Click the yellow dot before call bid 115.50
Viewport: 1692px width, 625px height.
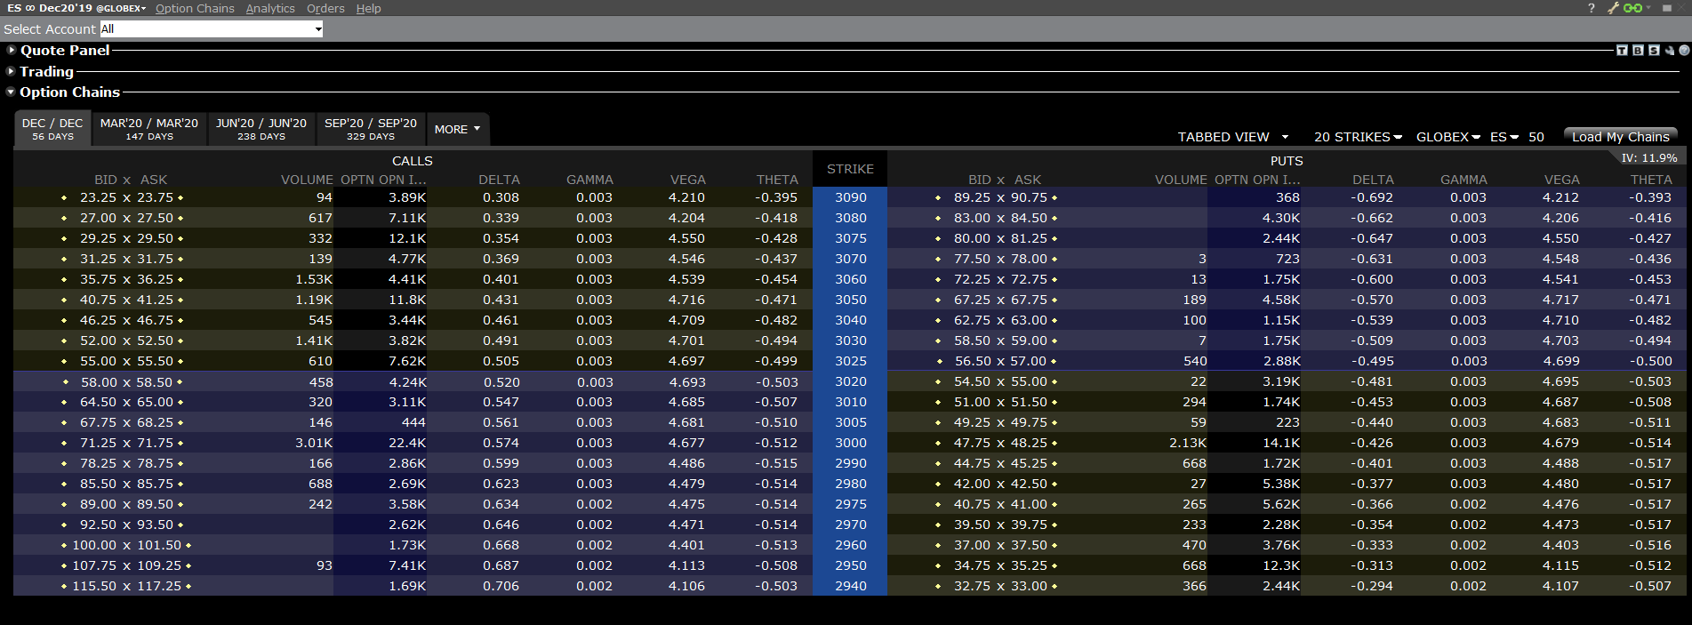click(x=64, y=586)
